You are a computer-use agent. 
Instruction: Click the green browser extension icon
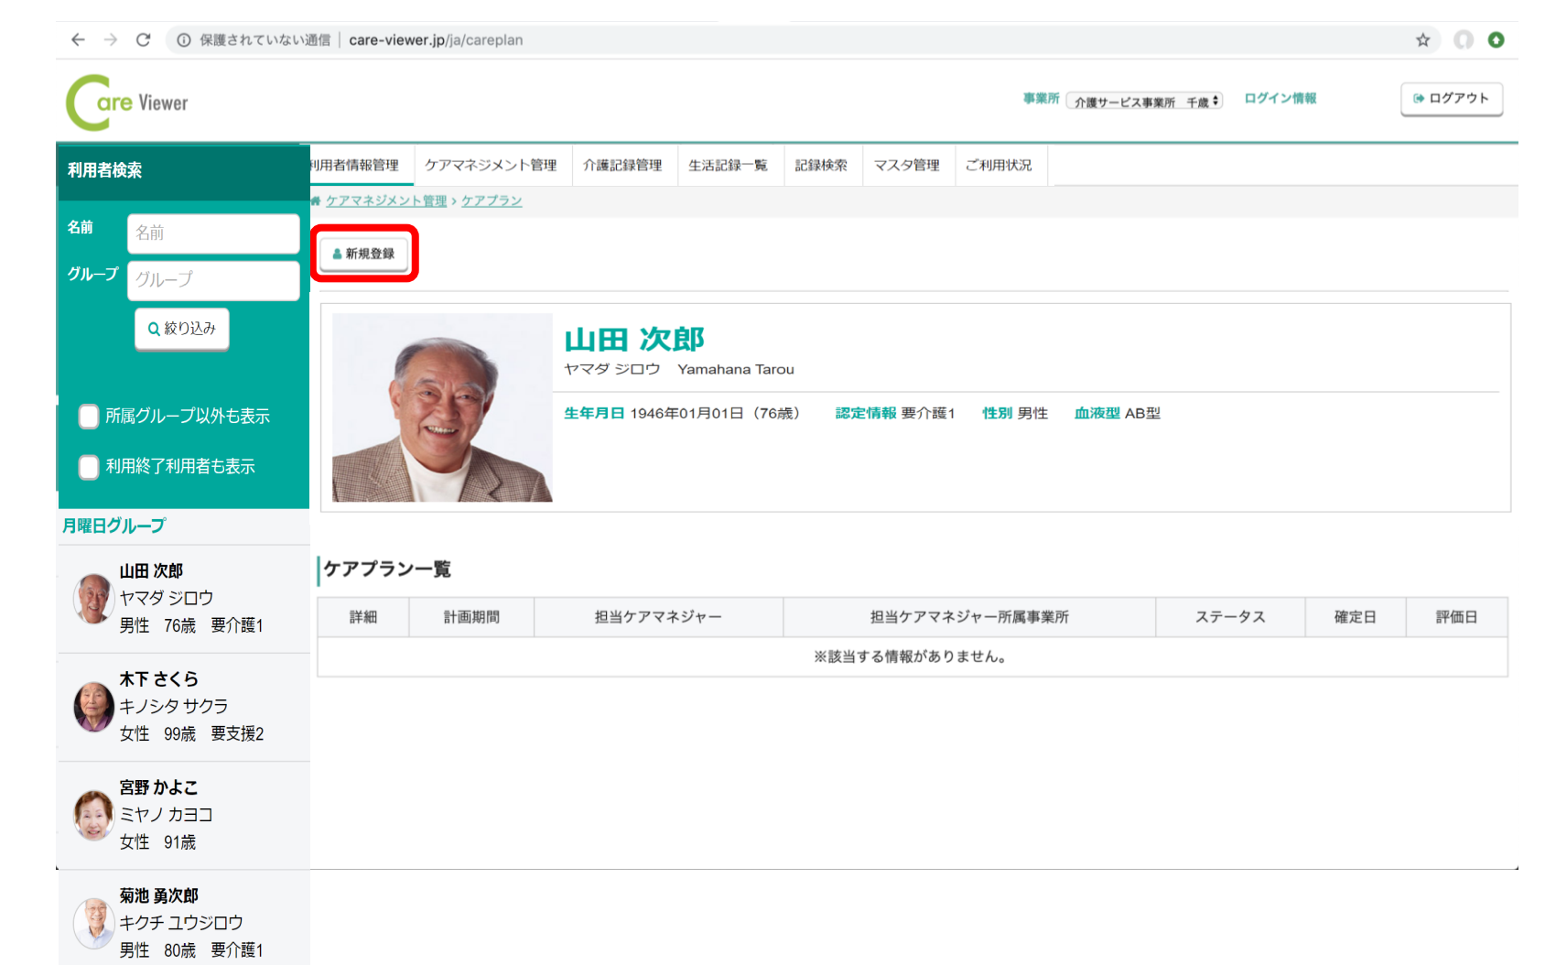[1496, 39]
